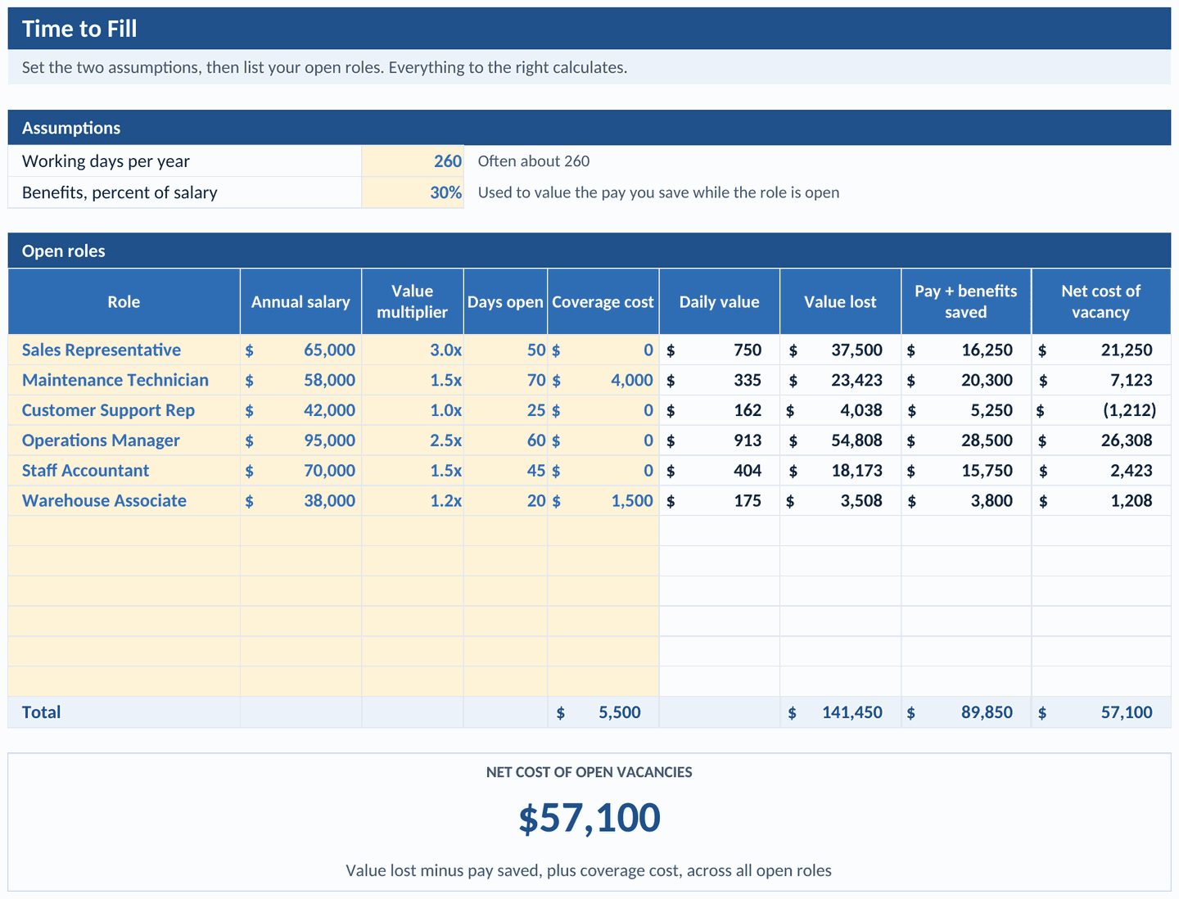Screen dimensions: 1179x899
Task: Click Staff Accountant coverage cost cell
Action: click(603, 471)
